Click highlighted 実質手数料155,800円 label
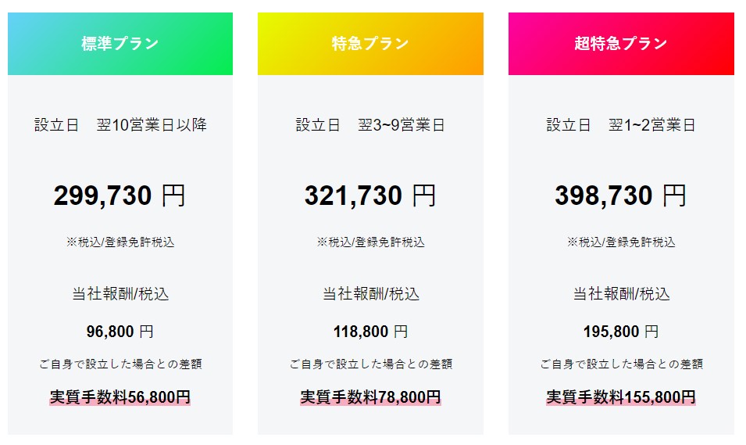Screen dimensions: 746x445 (x=621, y=397)
